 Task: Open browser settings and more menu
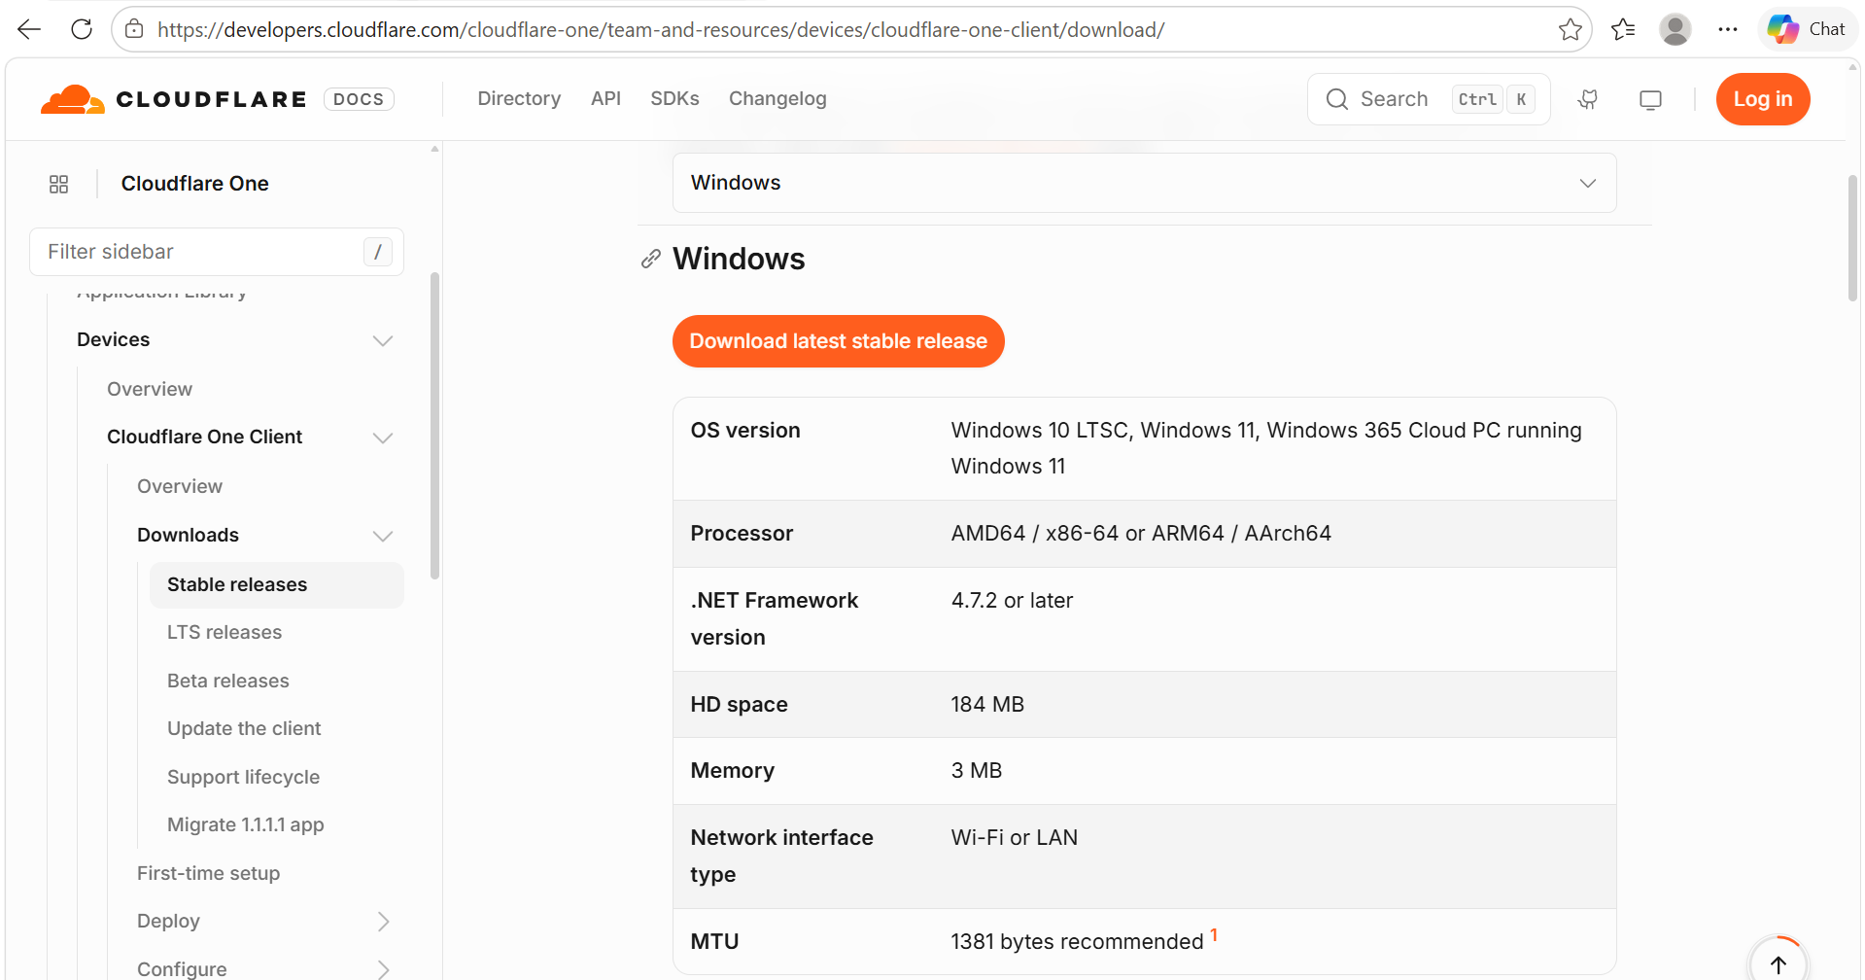(1727, 29)
